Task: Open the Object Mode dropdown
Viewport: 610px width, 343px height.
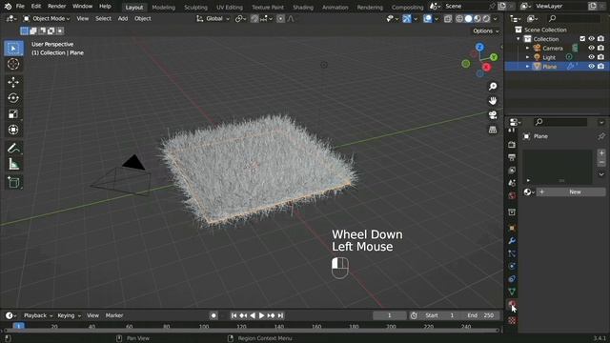Action: (x=47, y=19)
